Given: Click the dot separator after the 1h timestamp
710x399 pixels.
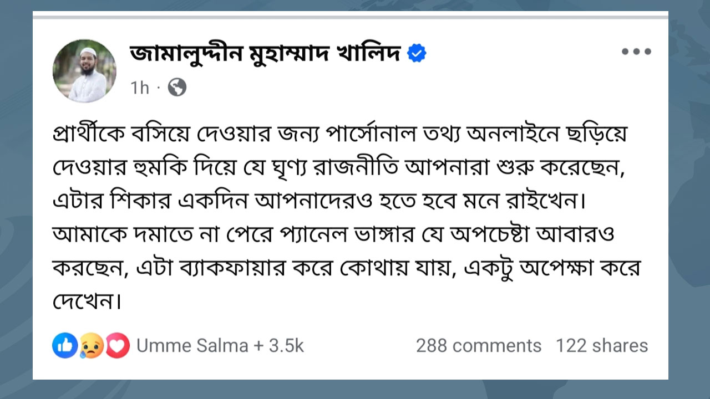Looking at the screenshot, I should pyautogui.click(x=157, y=88).
